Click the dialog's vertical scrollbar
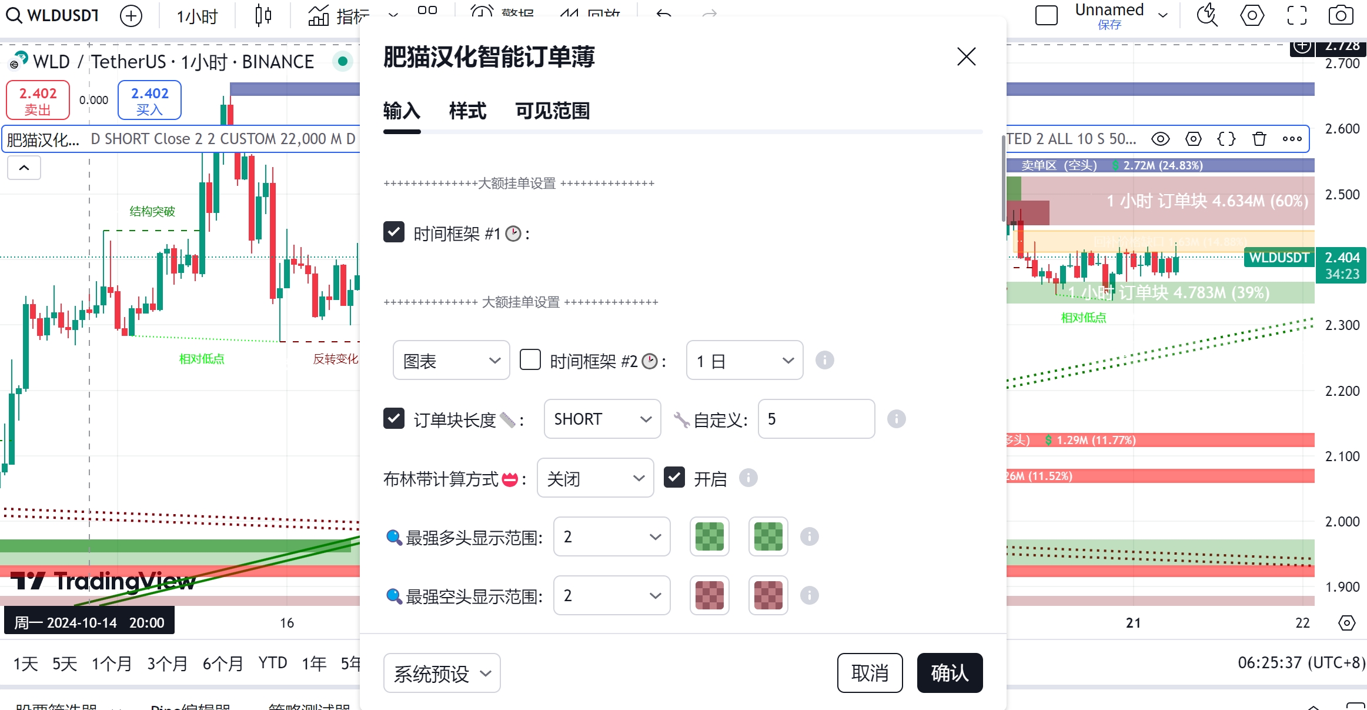The height and width of the screenshot is (710, 1367). [1004, 178]
